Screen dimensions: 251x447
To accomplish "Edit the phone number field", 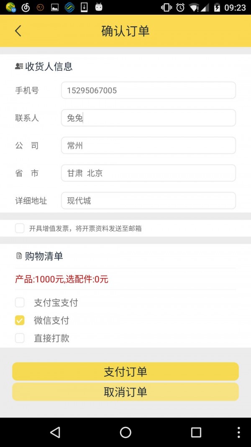I will [148, 90].
